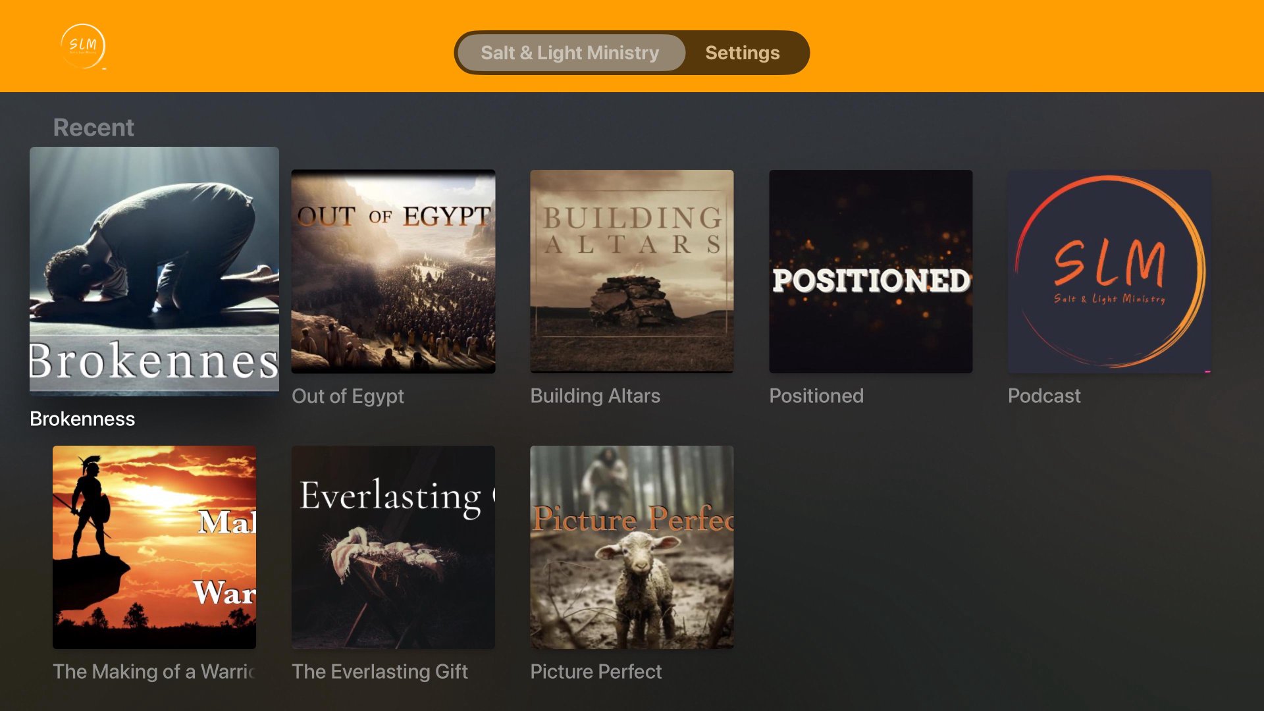
Task: Click the SLM logo in the header
Action: [x=83, y=46]
